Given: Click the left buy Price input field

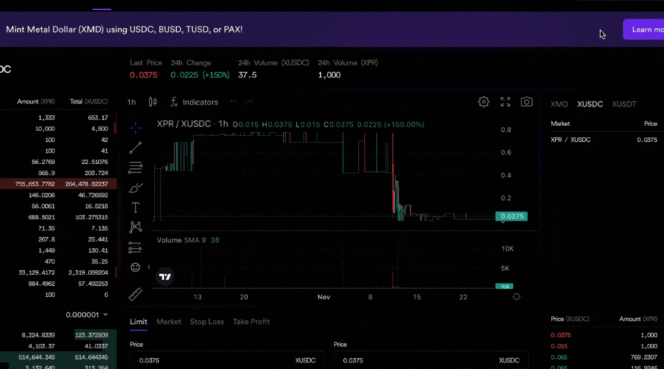Looking at the screenshot, I should 227,360.
